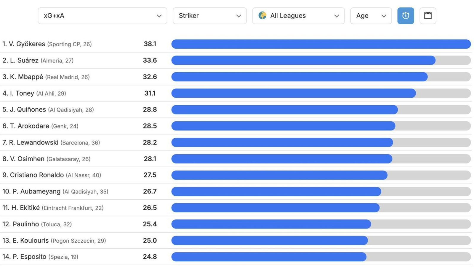This screenshot has width=474, height=267.
Task: Click the globe icon beside All Leagues
Action: (x=262, y=15)
